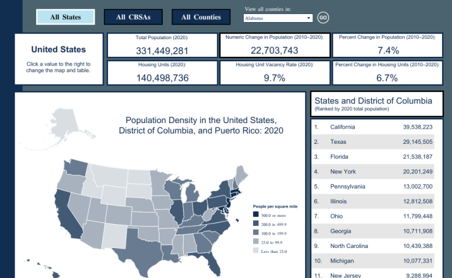Screen dimensions: 452x278
Task: Click the 500.0 or more legend swatch
Action: (255, 216)
